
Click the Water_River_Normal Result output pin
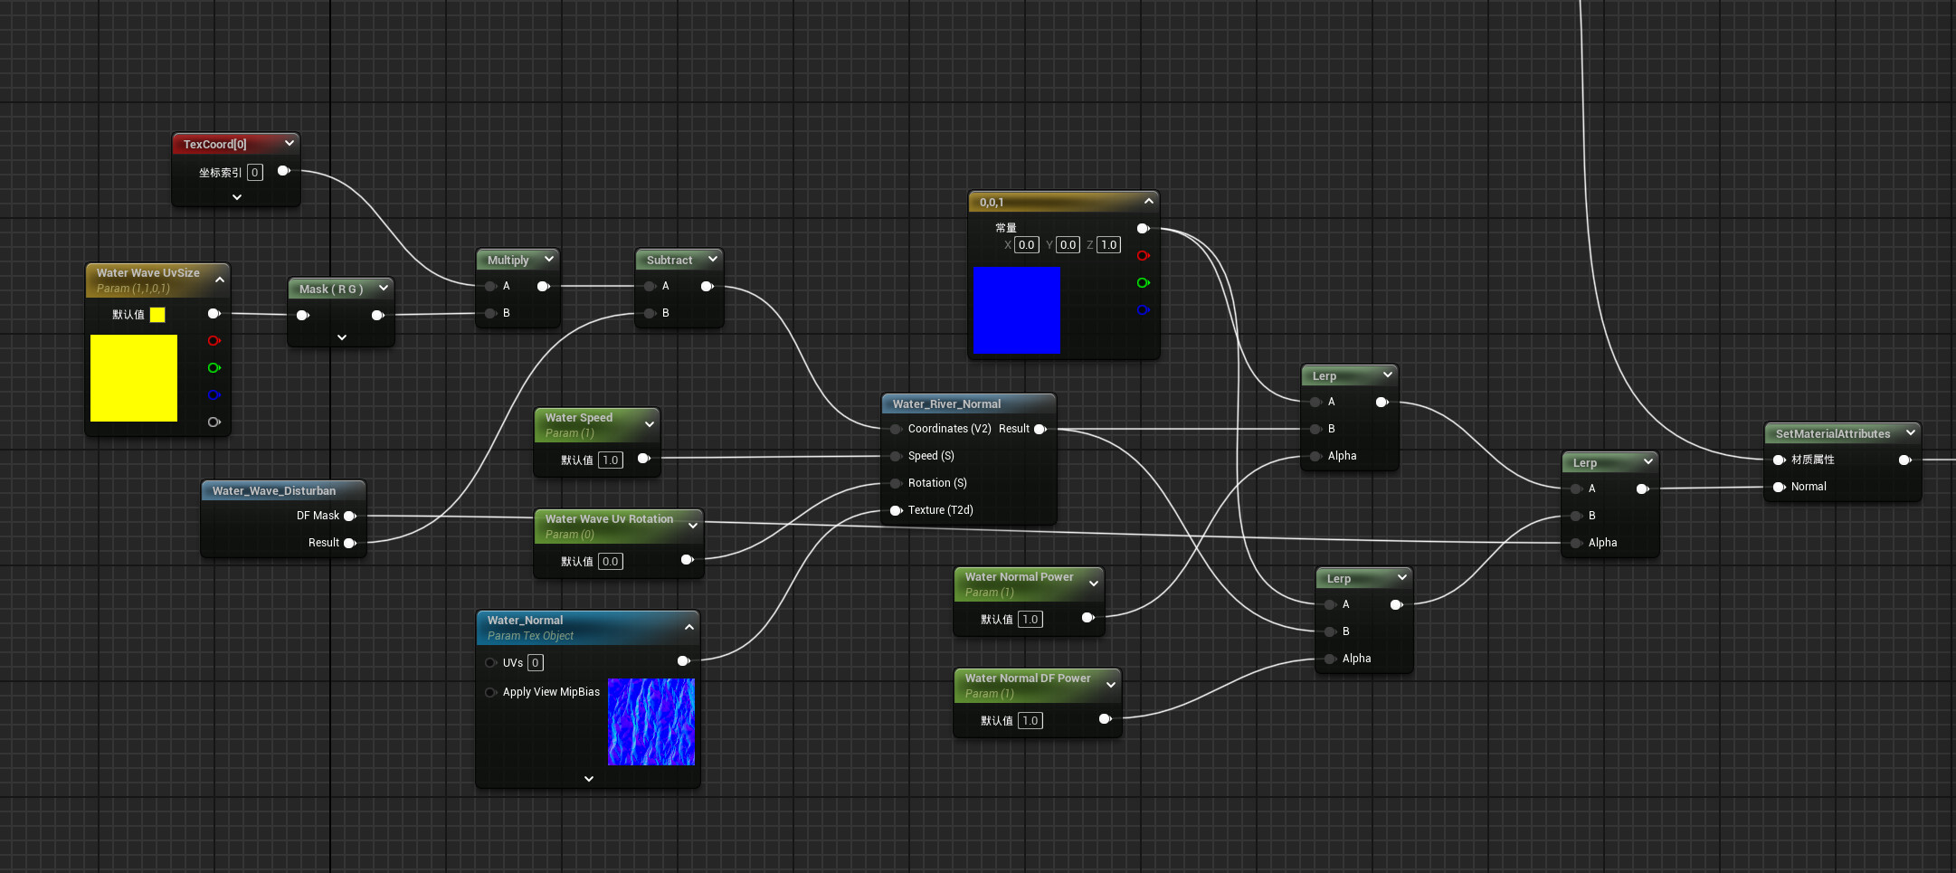click(1040, 429)
